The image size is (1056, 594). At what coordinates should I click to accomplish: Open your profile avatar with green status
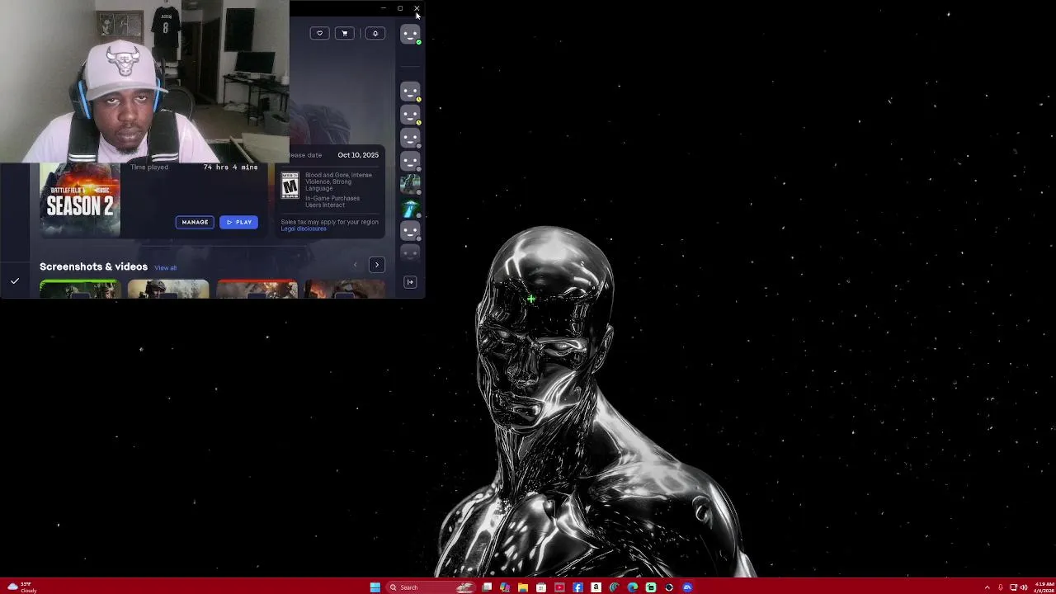pyautogui.click(x=410, y=34)
